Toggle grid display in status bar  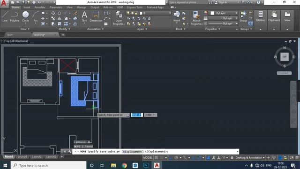[x=156, y=158]
